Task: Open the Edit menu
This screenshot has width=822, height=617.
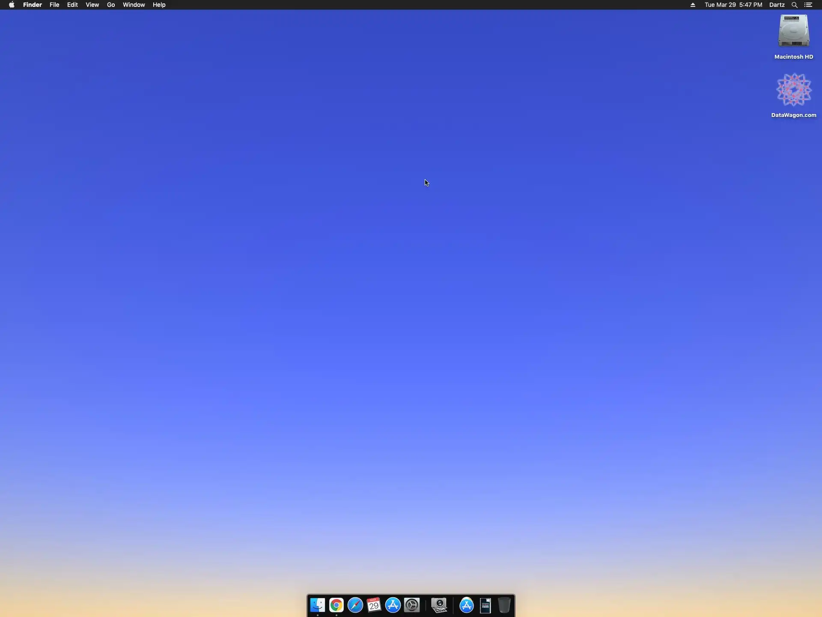Action: click(x=72, y=5)
